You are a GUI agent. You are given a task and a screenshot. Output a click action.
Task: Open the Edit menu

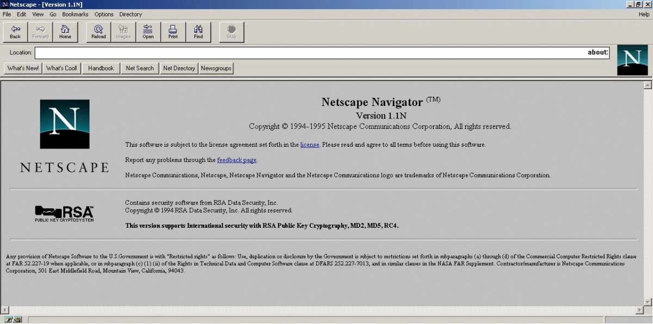click(21, 14)
